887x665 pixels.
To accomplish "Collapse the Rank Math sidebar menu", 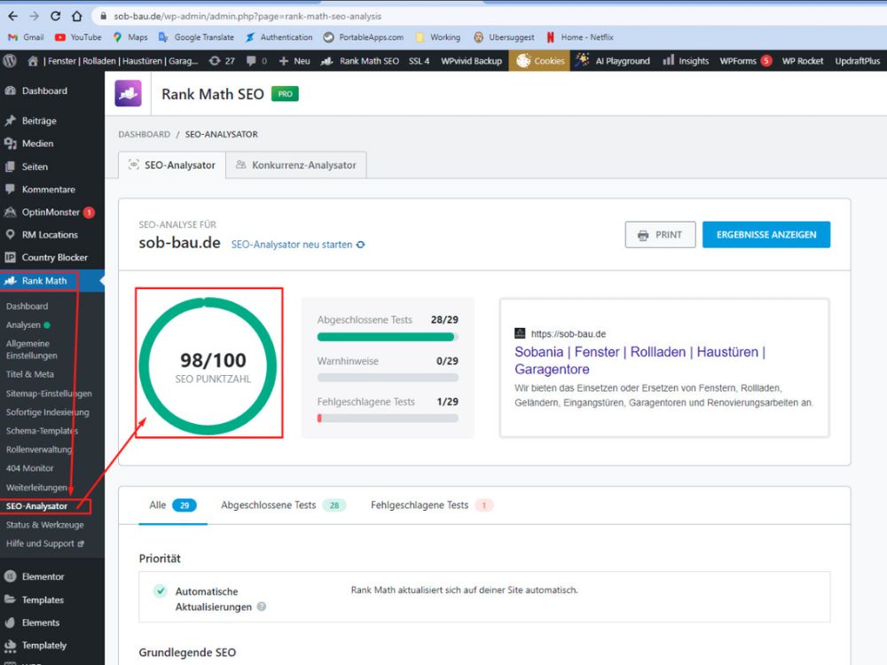I will (52, 280).
